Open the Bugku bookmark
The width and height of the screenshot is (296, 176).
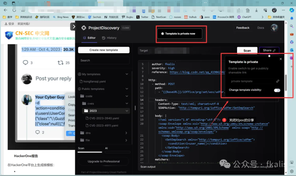[x=127, y=17]
